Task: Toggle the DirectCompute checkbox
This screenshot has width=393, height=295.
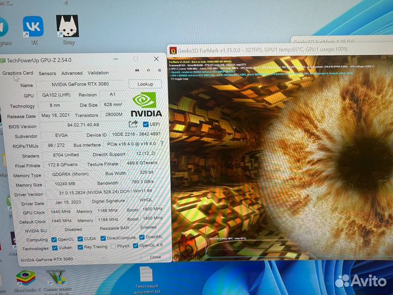Action: click(103, 238)
